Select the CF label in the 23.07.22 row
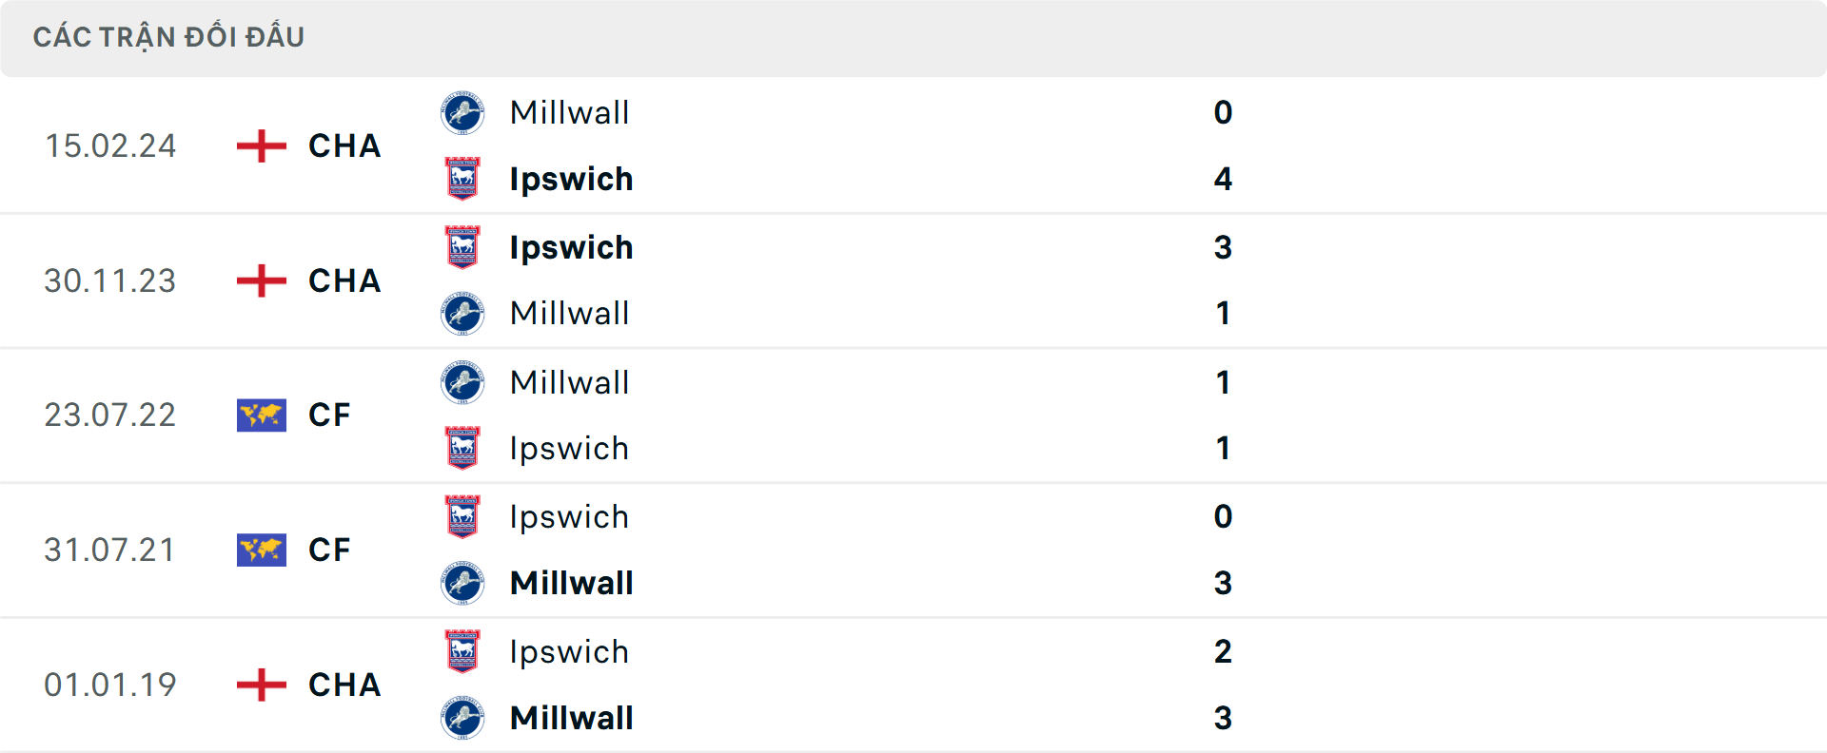Viewport: 1827px width, 753px height. pos(328,415)
